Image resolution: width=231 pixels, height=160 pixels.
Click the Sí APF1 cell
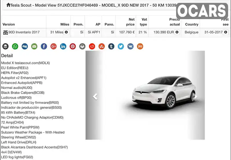(x=94, y=32)
